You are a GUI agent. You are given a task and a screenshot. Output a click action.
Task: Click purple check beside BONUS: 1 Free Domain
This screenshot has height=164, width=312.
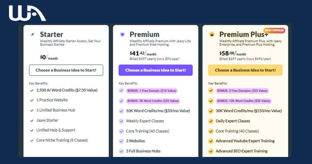[121, 91]
